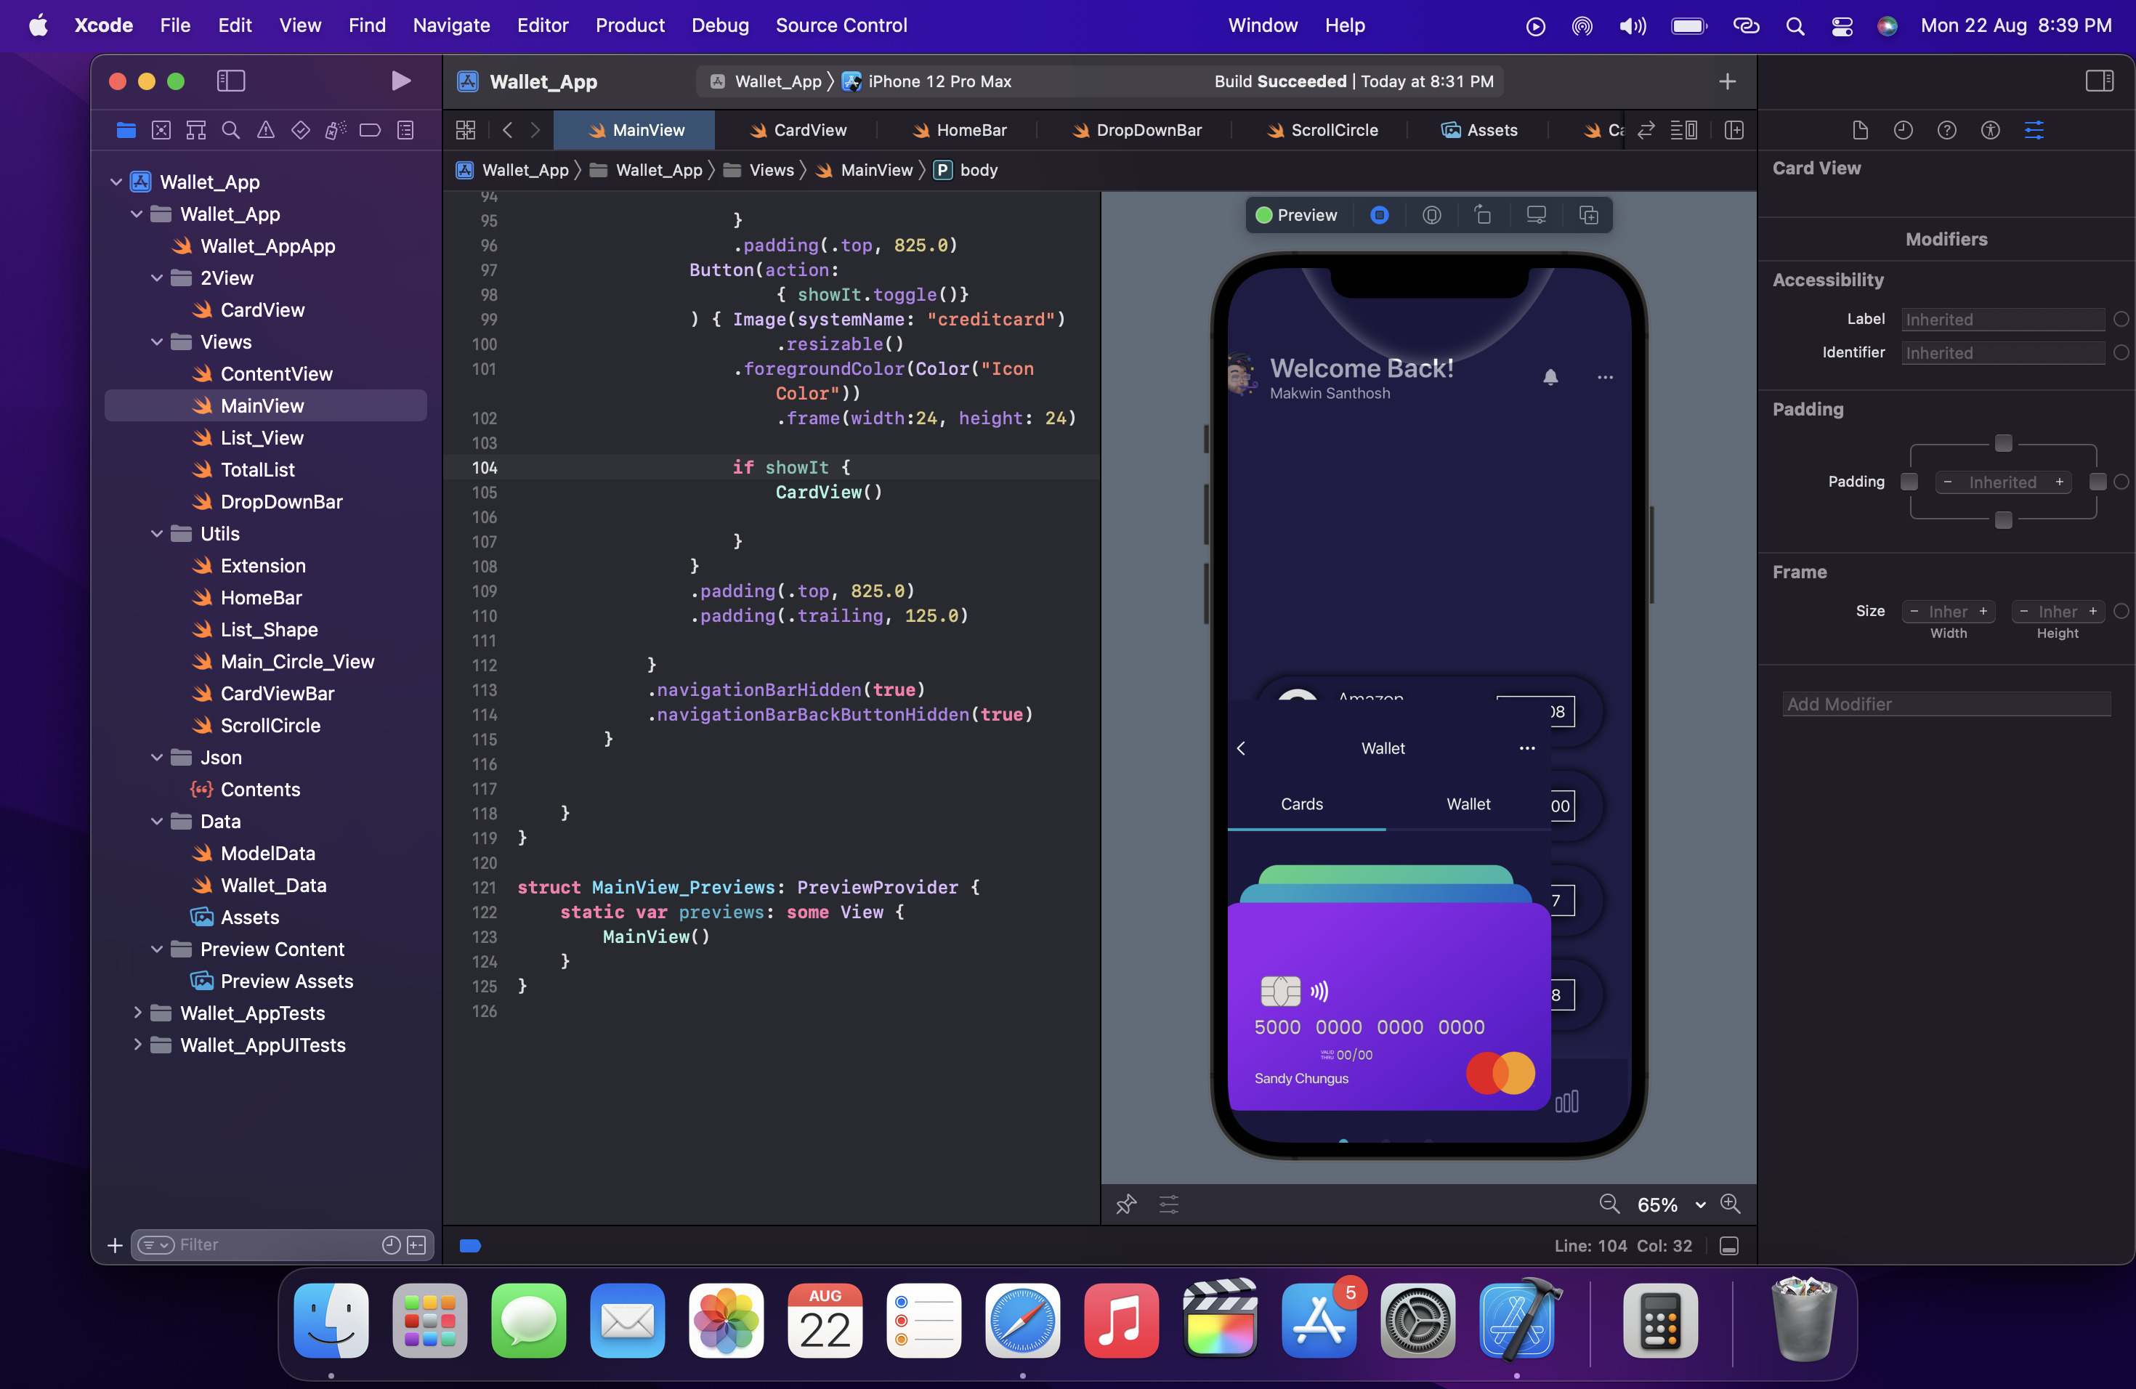
Task: Open the Source Control menu
Action: [841, 25]
